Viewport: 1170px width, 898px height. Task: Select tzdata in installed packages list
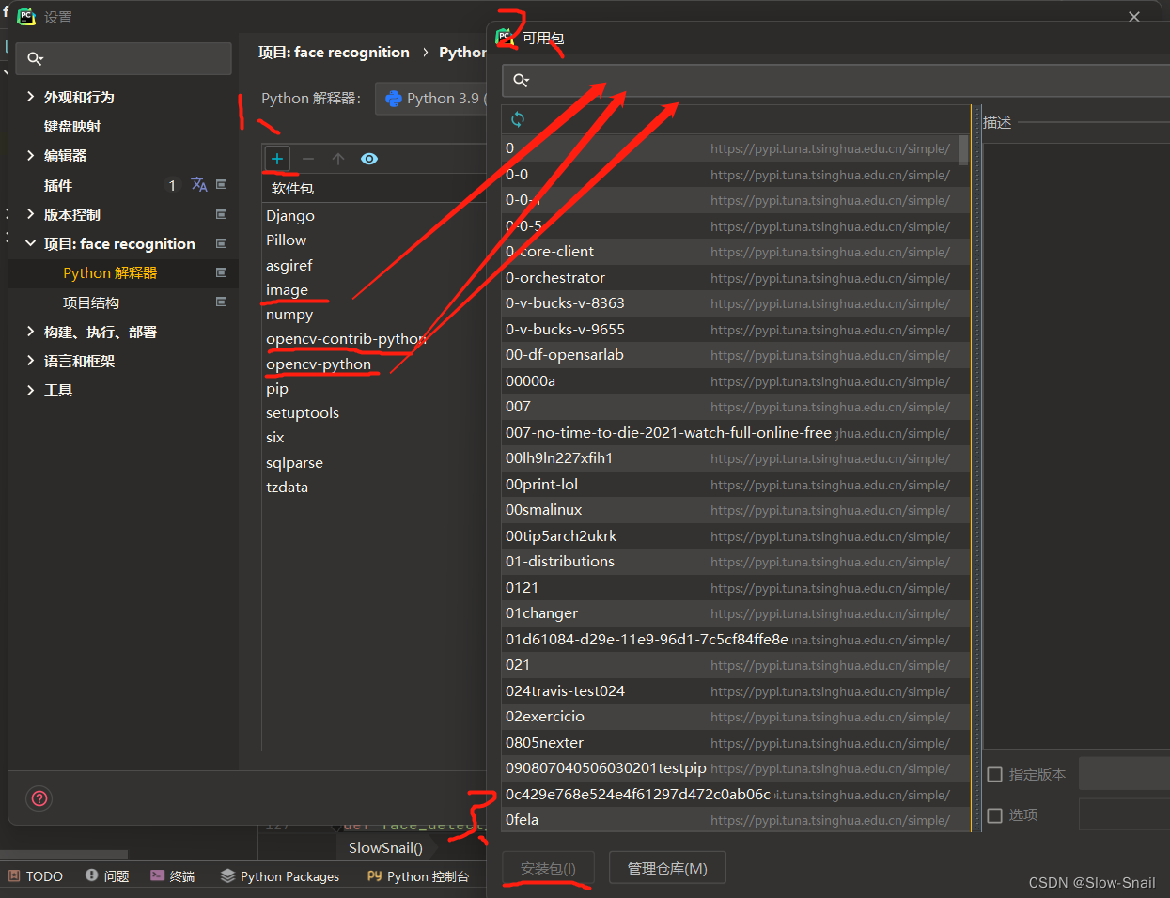287,488
